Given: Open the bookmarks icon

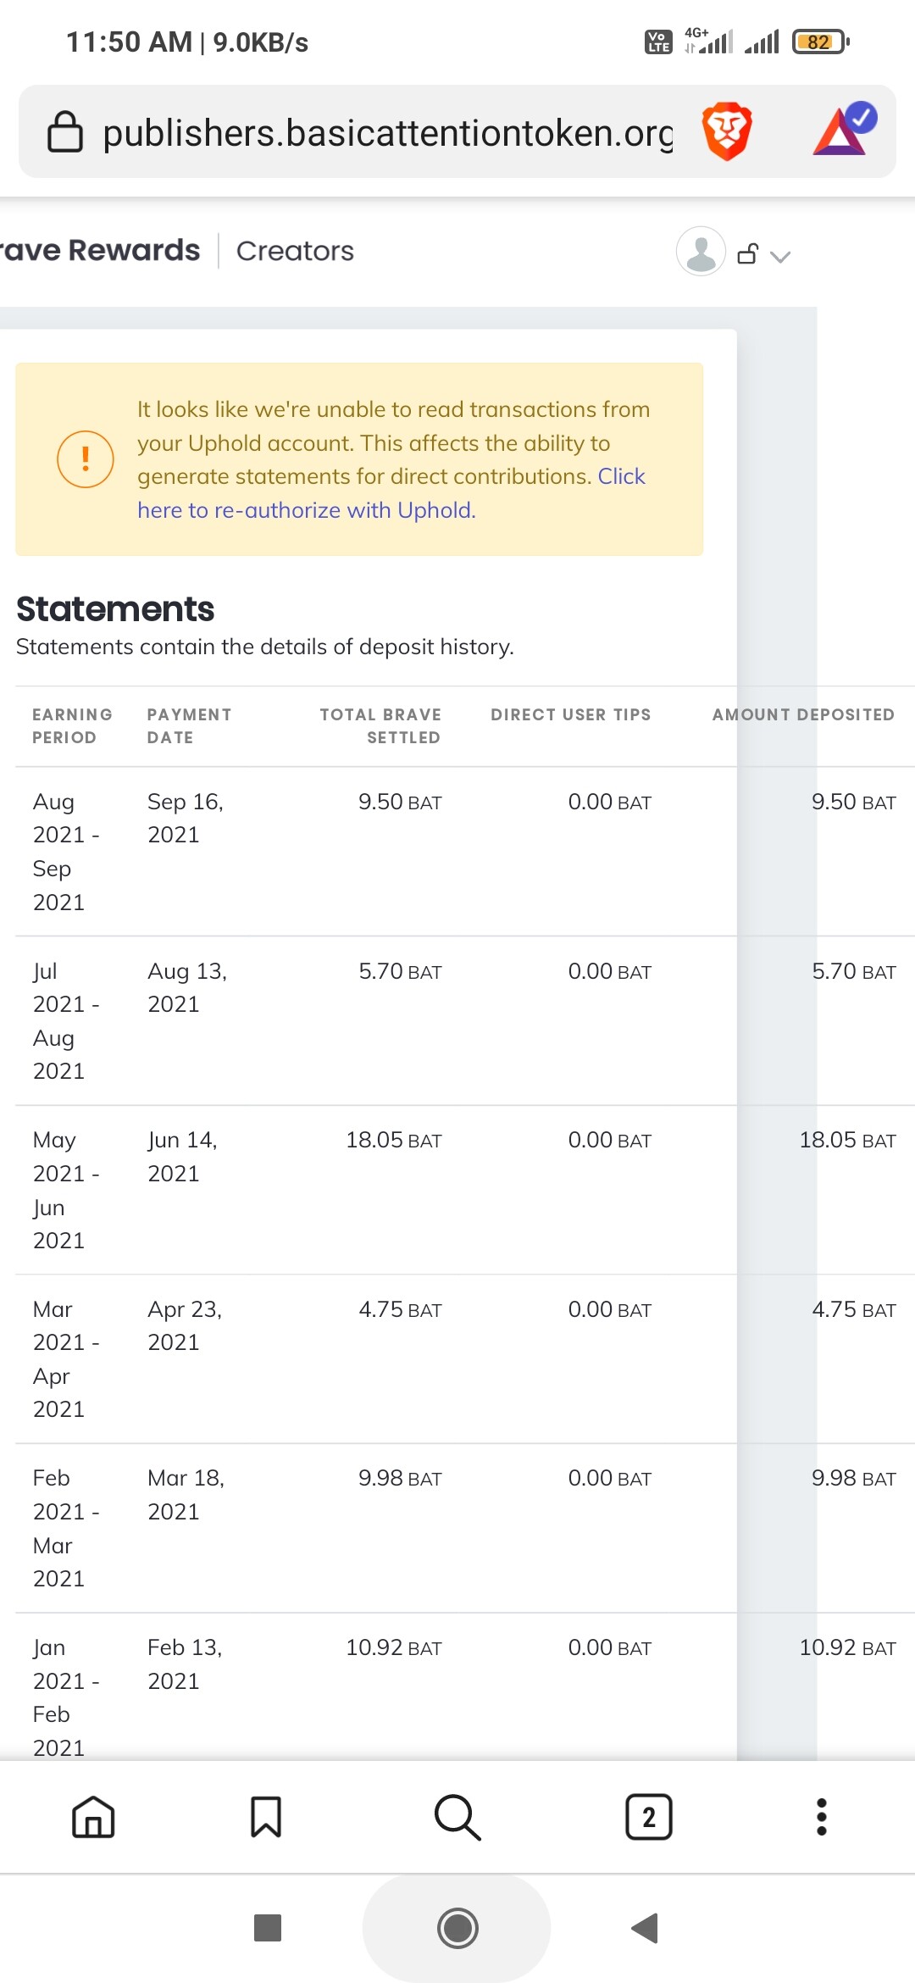Looking at the screenshot, I should click(x=266, y=1817).
